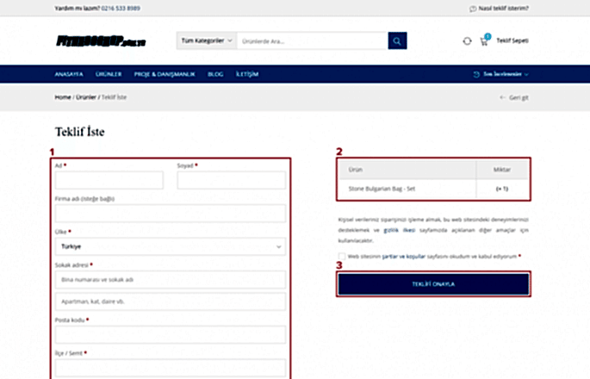This screenshot has width=590, height=379.
Task: Expand the Tüm Kategoriler dropdown
Action: 206,40
